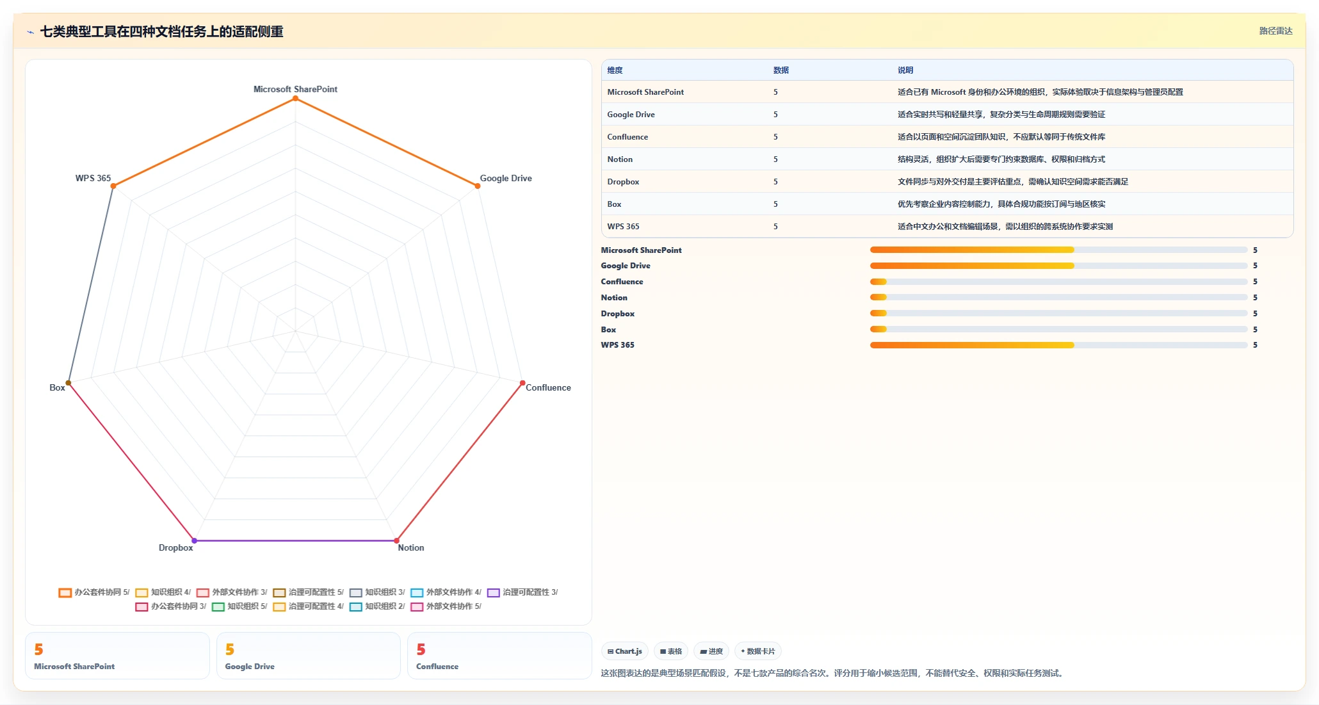Toggle legend entry 知识组织 3/
Viewport: 1319px width, 705px height.
point(377,592)
